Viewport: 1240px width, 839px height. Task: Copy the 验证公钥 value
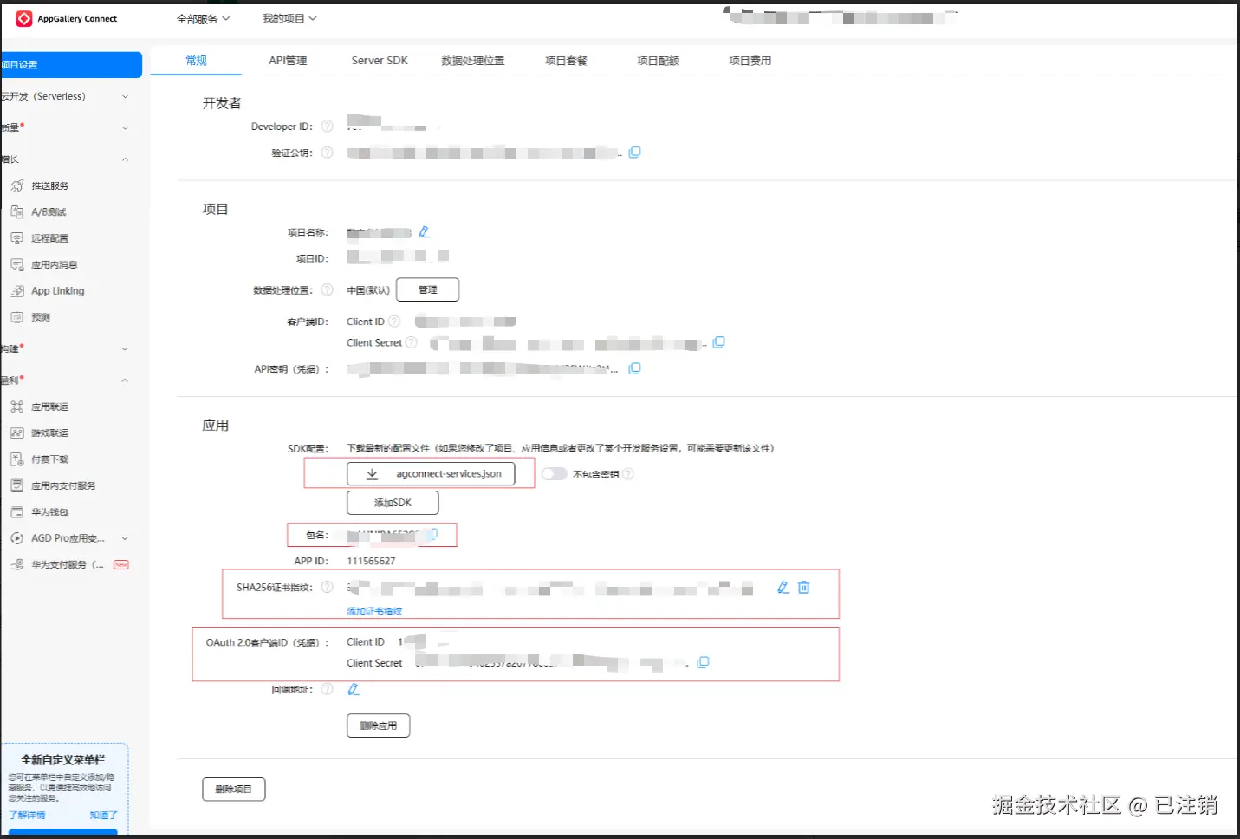click(x=634, y=153)
